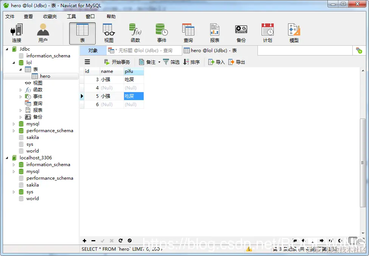Click the name cell of row id 3
The height and width of the screenshot is (256, 369).
point(112,79)
